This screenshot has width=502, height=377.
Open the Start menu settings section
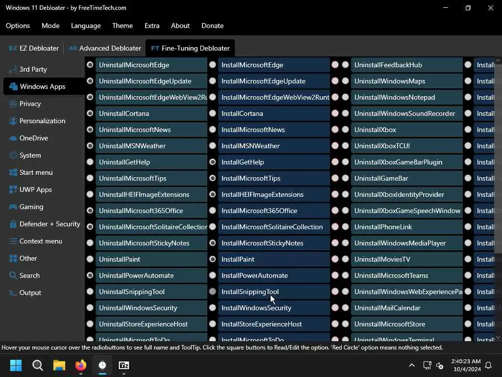pos(31,172)
